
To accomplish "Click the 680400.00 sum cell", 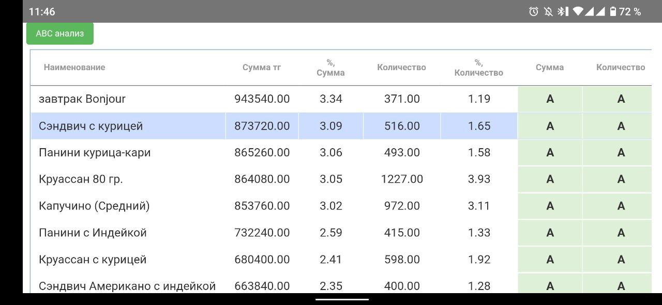I will click(x=262, y=260).
